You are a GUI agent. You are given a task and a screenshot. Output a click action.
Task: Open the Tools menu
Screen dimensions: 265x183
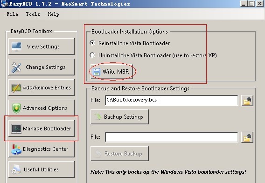33,14
